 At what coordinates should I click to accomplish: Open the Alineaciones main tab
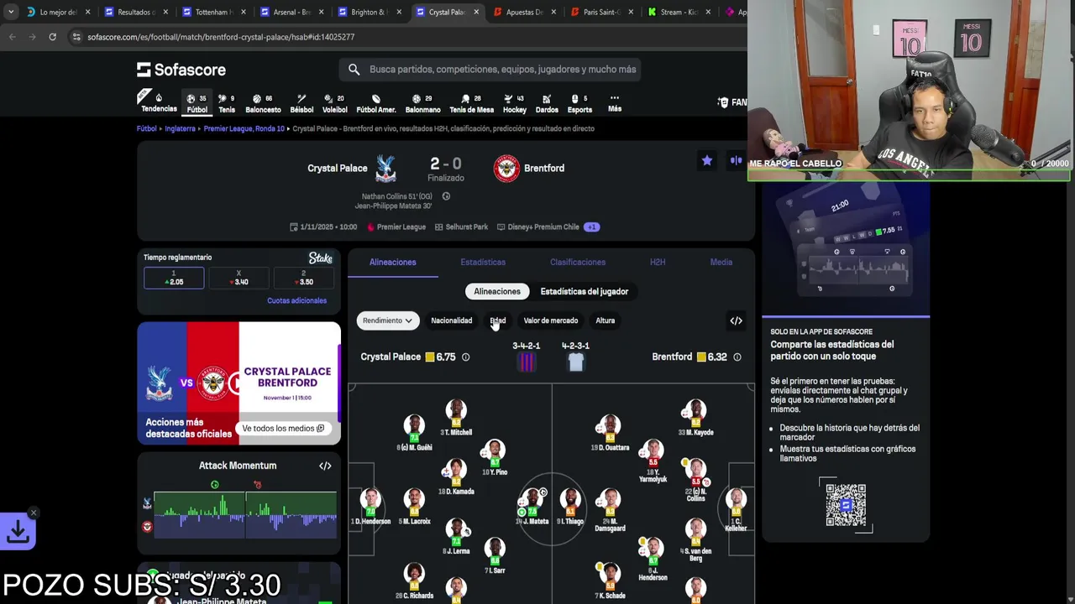click(x=392, y=262)
